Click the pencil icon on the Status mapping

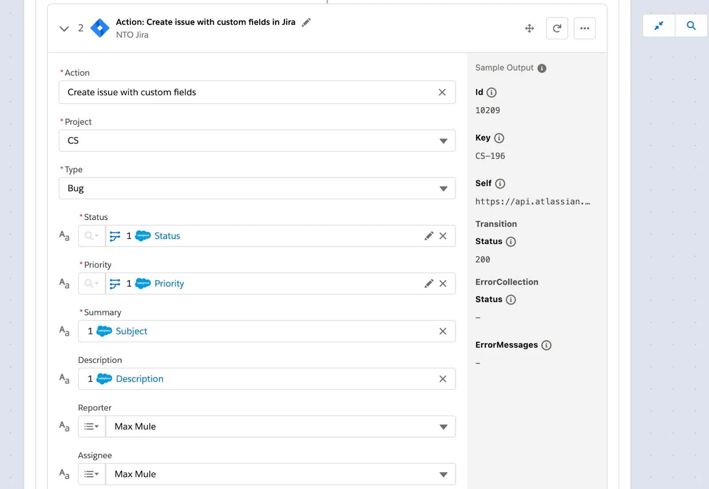[x=429, y=236]
